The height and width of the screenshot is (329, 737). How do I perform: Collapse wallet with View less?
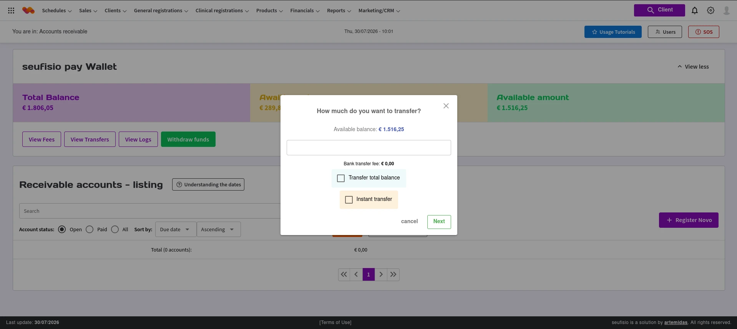(693, 67)
